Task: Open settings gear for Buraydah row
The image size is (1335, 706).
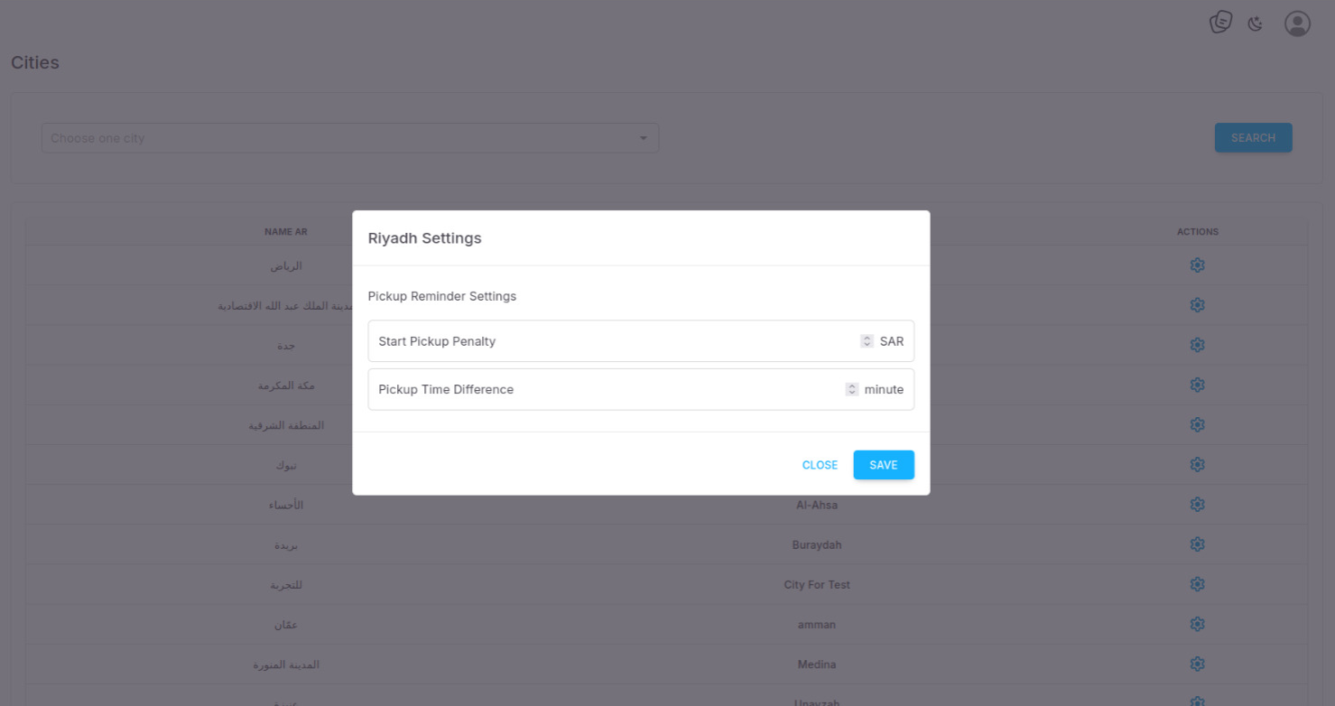Action: pos(1197,544)
